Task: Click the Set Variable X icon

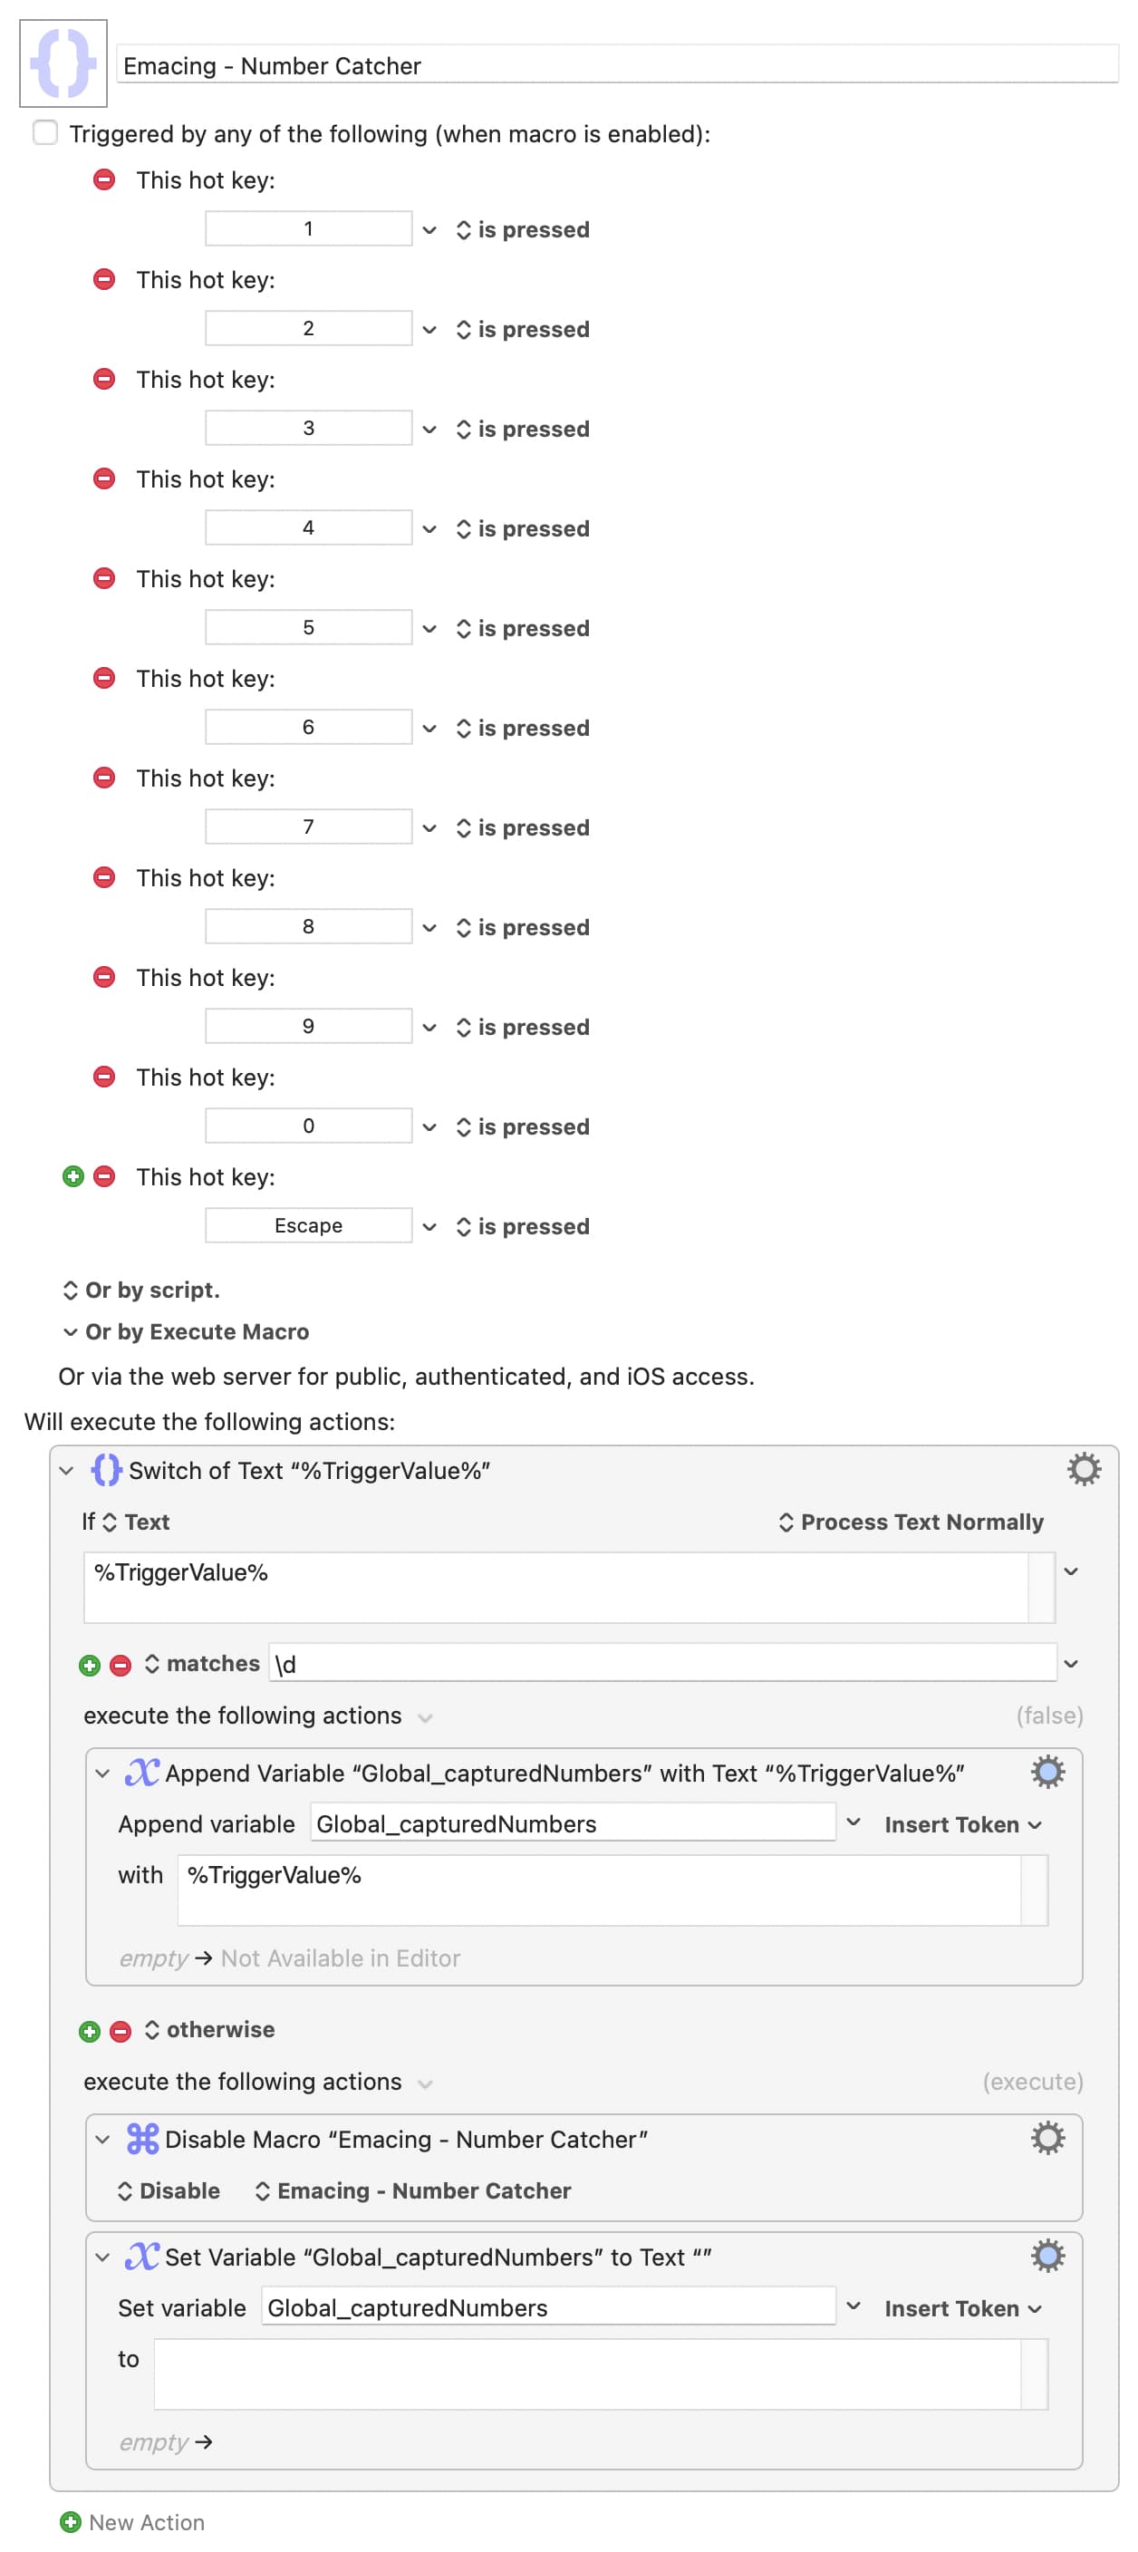Action: coord(141,2256)
